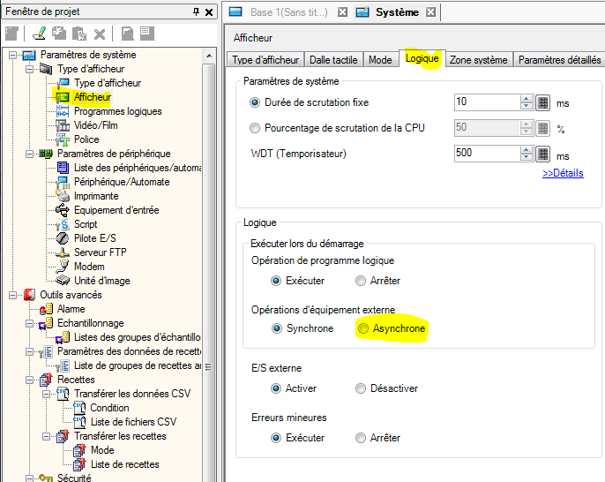Click the first project window toolbar icon

click(x=11, y=34)
